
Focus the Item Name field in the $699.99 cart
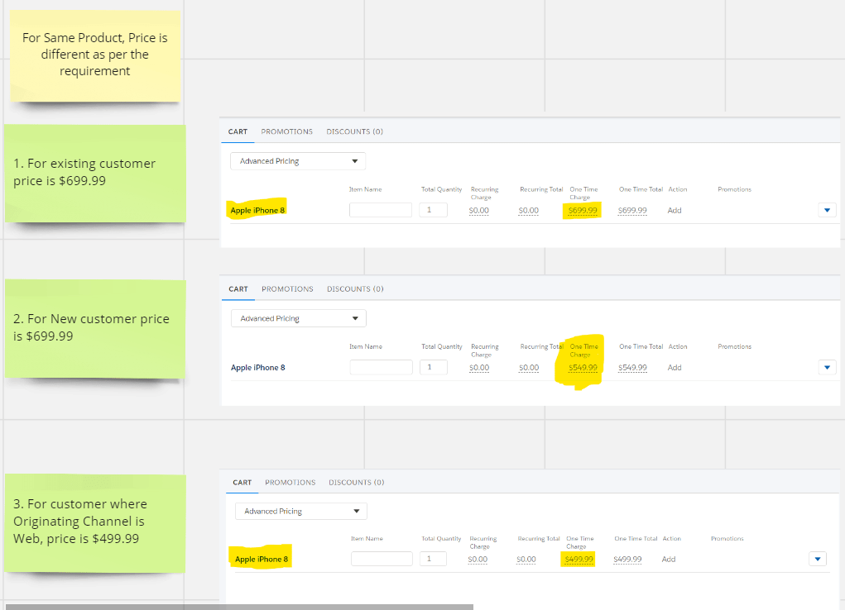380,211
